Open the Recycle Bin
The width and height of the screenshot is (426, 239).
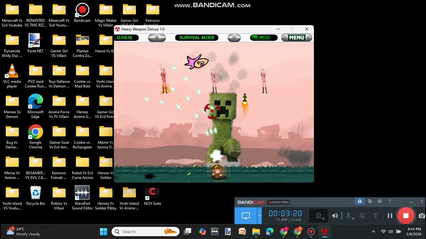pyautogui.click(x=35, y=196)
